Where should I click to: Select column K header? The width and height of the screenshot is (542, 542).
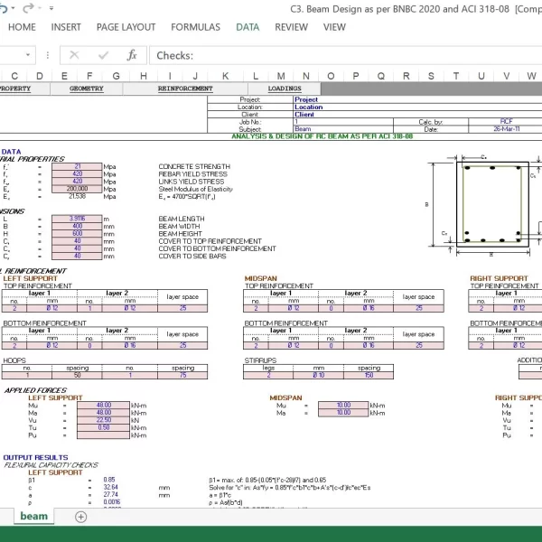[225, 76]
